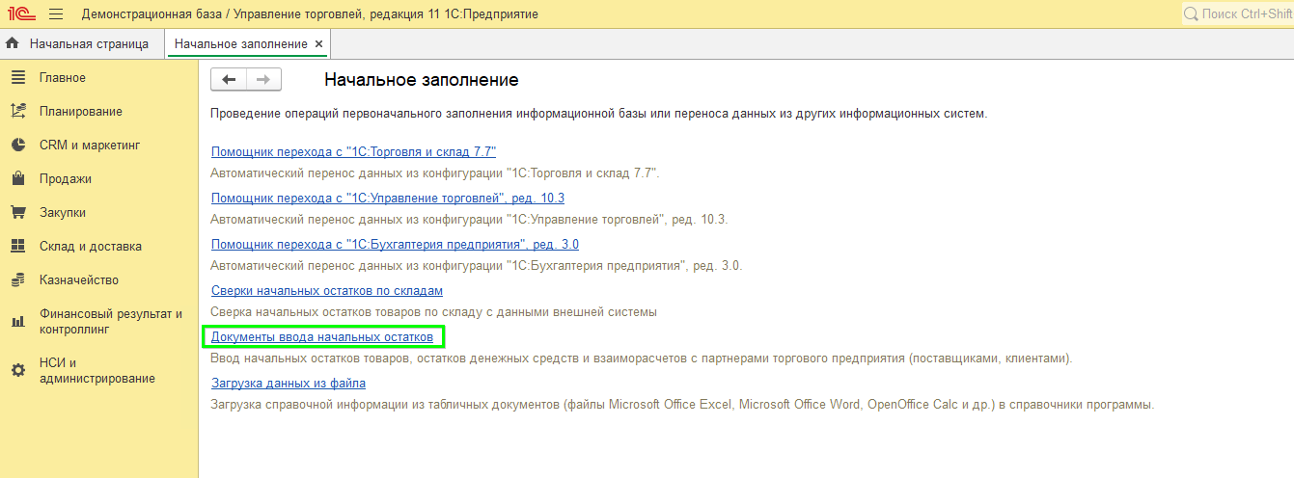Click the Планирование section icon
This screenshot has height=478, width=1294.
18,112
